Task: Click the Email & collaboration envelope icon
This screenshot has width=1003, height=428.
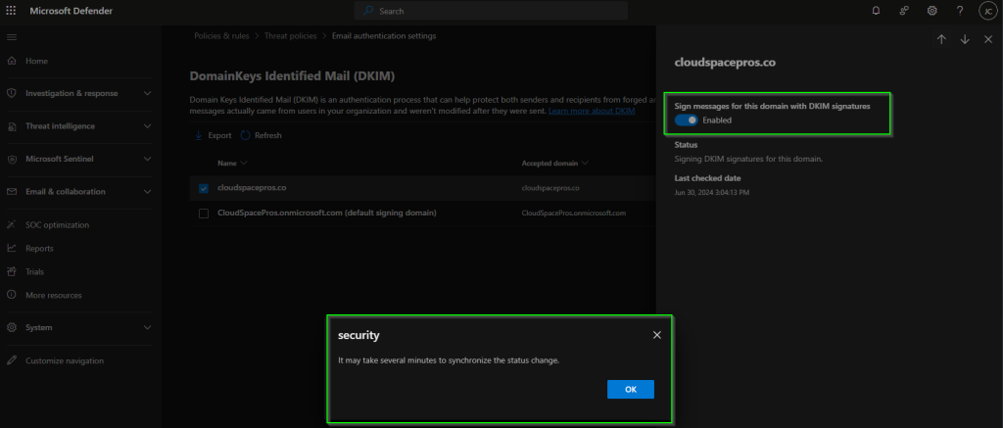Action: tap(12, 192)
